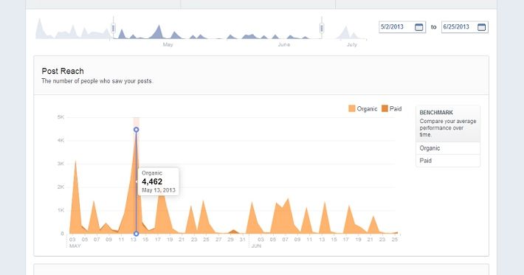Grab the left range slider handle

(x=114, y=28)
